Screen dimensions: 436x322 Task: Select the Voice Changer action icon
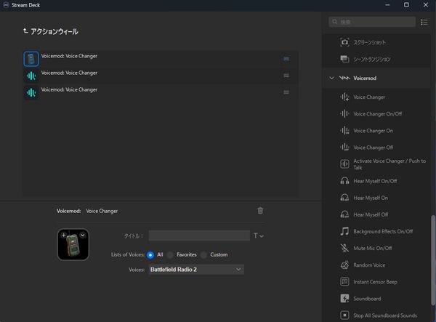344,97
